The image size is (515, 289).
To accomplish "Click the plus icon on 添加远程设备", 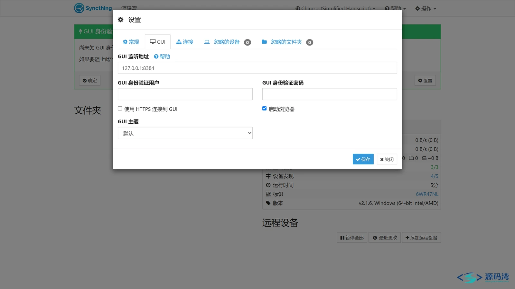I will click(407, 238).
